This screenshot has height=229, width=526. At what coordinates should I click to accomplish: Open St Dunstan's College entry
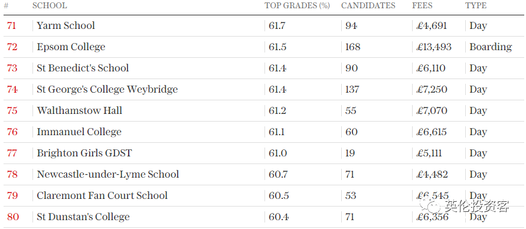(x=83, y=217)
